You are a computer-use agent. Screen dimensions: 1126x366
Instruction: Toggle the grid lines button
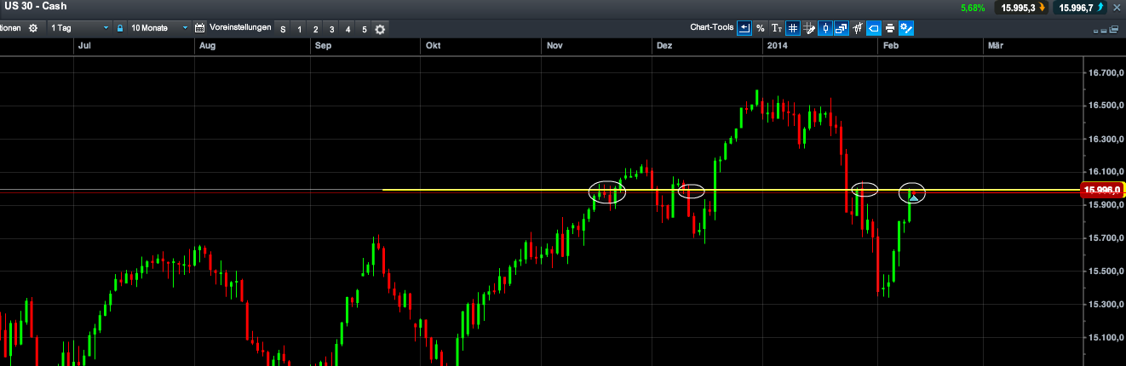tap(793, 28)
